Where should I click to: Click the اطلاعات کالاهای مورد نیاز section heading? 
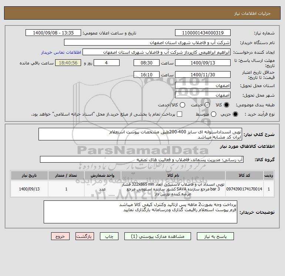pyautogui.click(x=247, y=146)
